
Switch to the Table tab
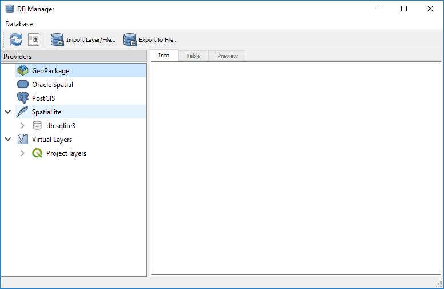coord(193,56)
